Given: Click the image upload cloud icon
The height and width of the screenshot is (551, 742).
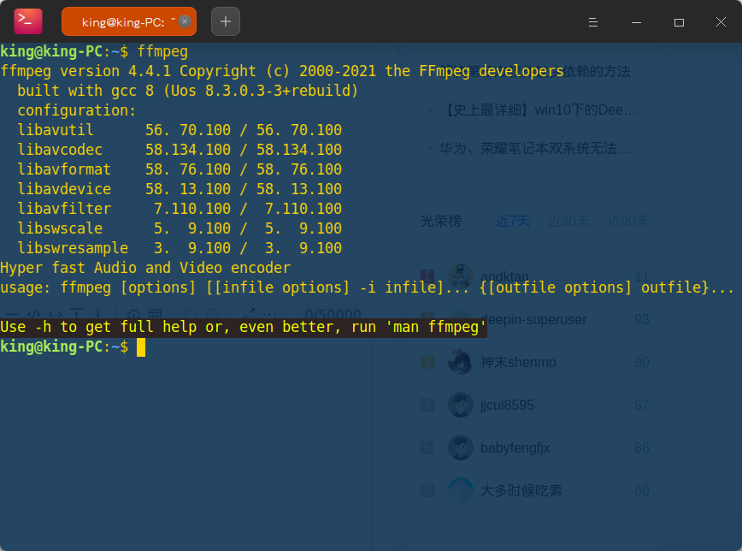Looking at the screenshot, I should (x=134, y=312).
